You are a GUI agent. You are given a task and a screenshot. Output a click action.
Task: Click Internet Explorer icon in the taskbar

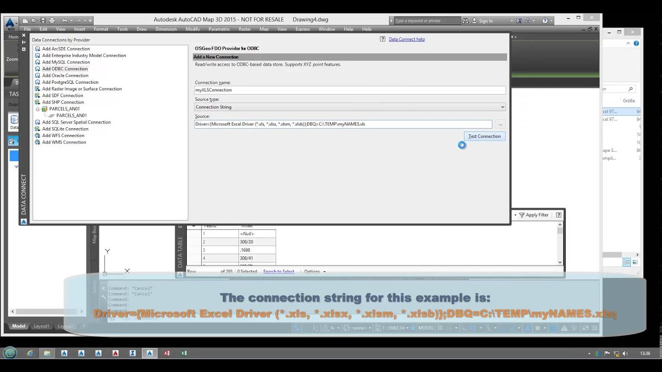tap(30, 353)
